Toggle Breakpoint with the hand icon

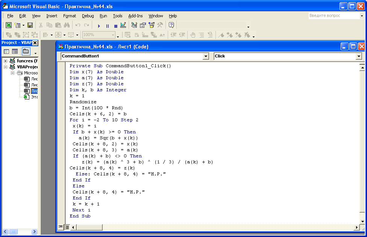(x=193, y=35)
